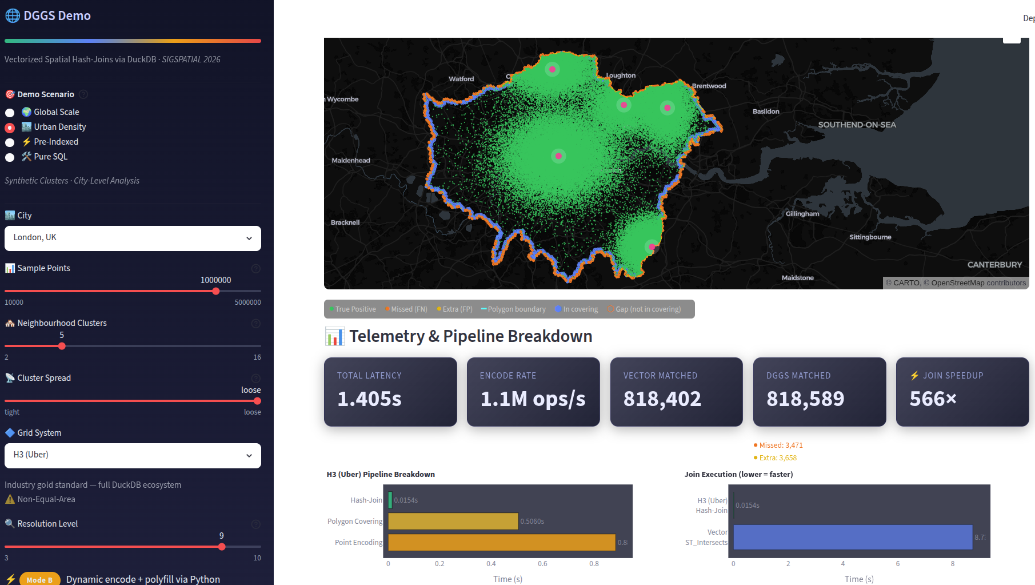Click the bar chart icon beside Sample Points

click(x=10, y=268)
